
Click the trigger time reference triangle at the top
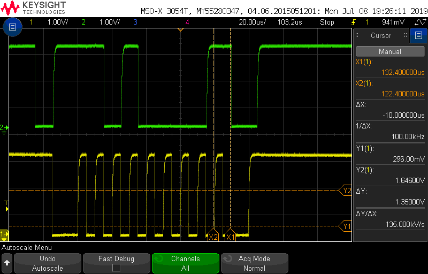click(180, 29)
